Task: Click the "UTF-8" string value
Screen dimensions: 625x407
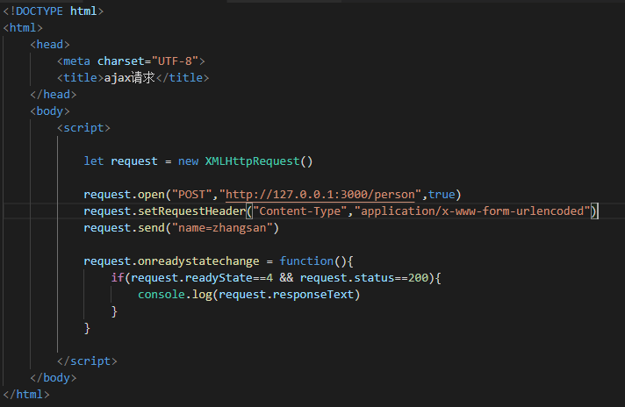Action: coord(175,61)
